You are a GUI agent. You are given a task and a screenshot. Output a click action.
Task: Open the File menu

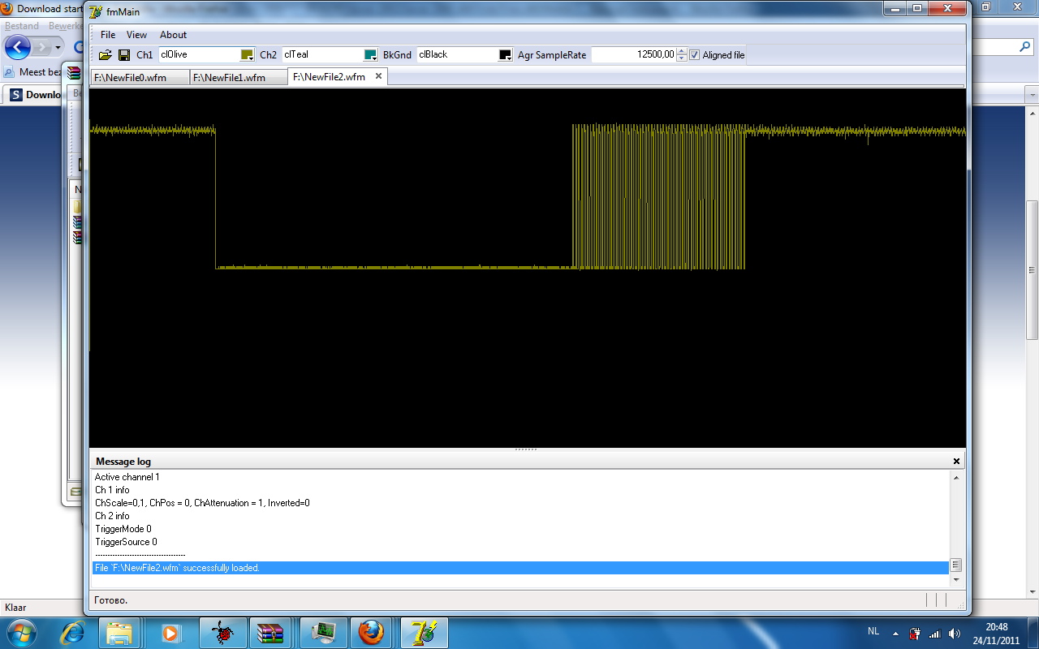tap(108, 35)
